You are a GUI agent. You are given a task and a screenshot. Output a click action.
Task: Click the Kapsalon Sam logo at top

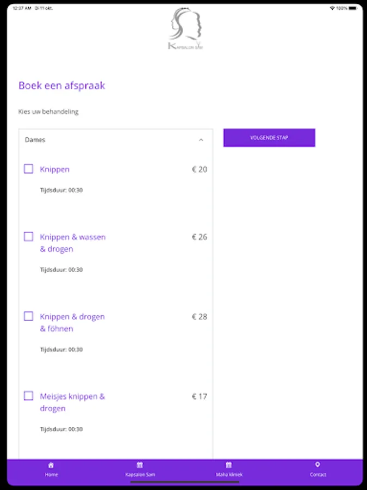coord(186,29)
